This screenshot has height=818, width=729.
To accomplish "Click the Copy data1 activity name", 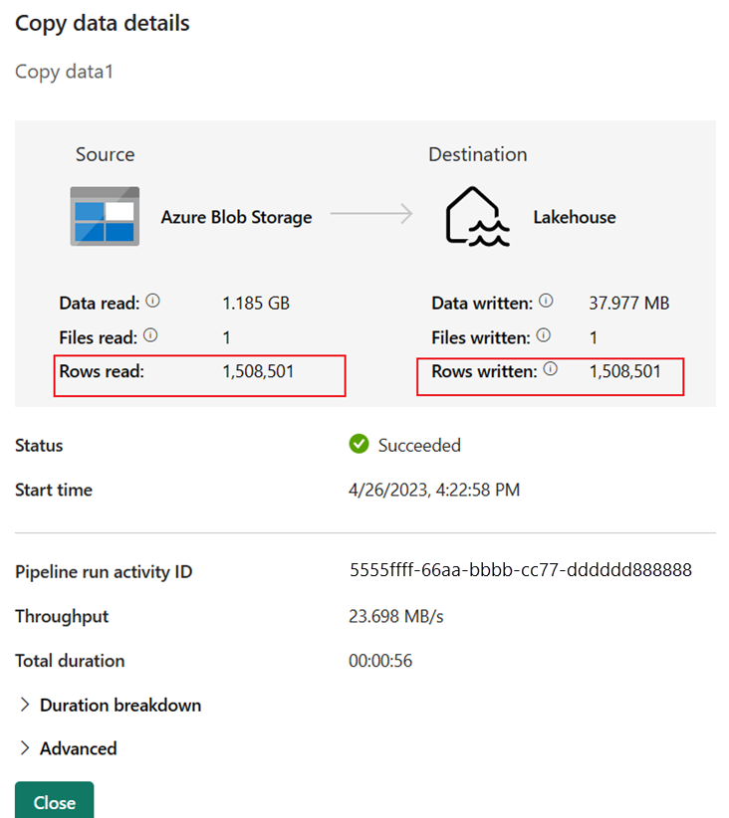I will [64, 72].
